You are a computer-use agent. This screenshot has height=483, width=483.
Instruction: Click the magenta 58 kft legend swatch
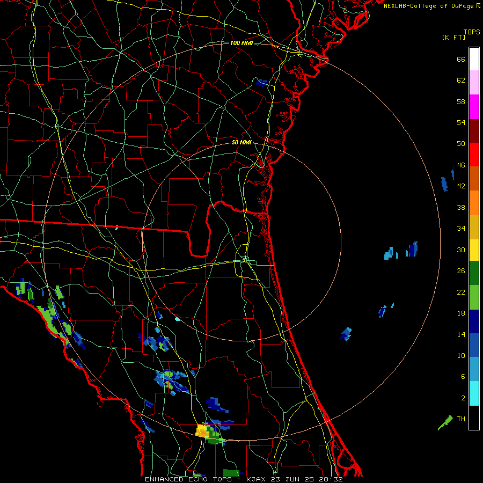(x=474, y=107)
